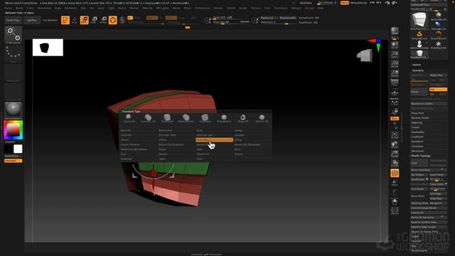Click the Del Hidden button

click(419, 175)
